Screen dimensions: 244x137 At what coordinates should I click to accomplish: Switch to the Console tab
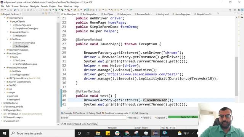[66, 113]
